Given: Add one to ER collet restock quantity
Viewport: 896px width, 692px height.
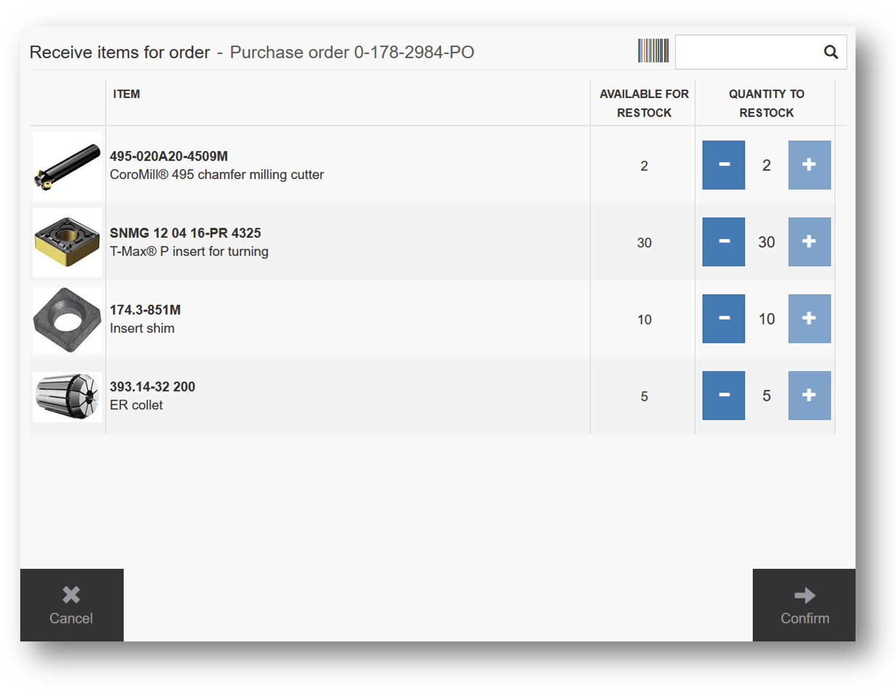Looking at the screenshot, I should tap(809, 395).
